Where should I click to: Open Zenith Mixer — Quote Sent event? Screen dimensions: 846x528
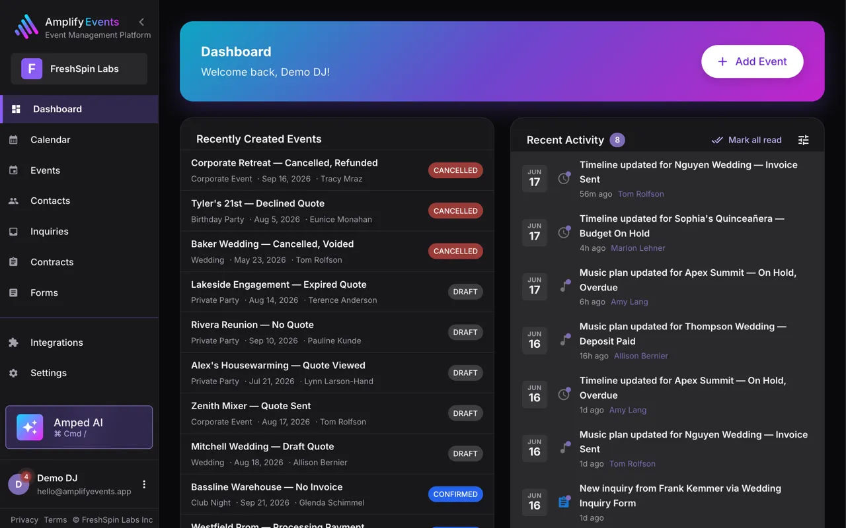[x=337, y=413]
